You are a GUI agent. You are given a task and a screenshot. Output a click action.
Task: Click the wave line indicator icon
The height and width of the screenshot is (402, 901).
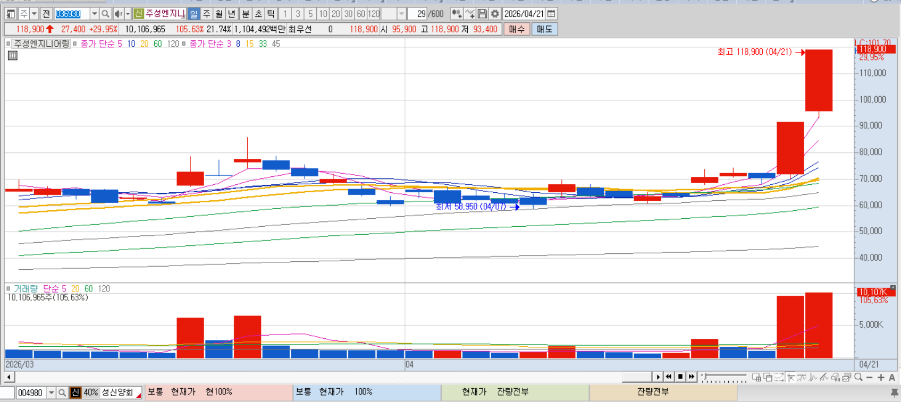click(x=813, y=377)
